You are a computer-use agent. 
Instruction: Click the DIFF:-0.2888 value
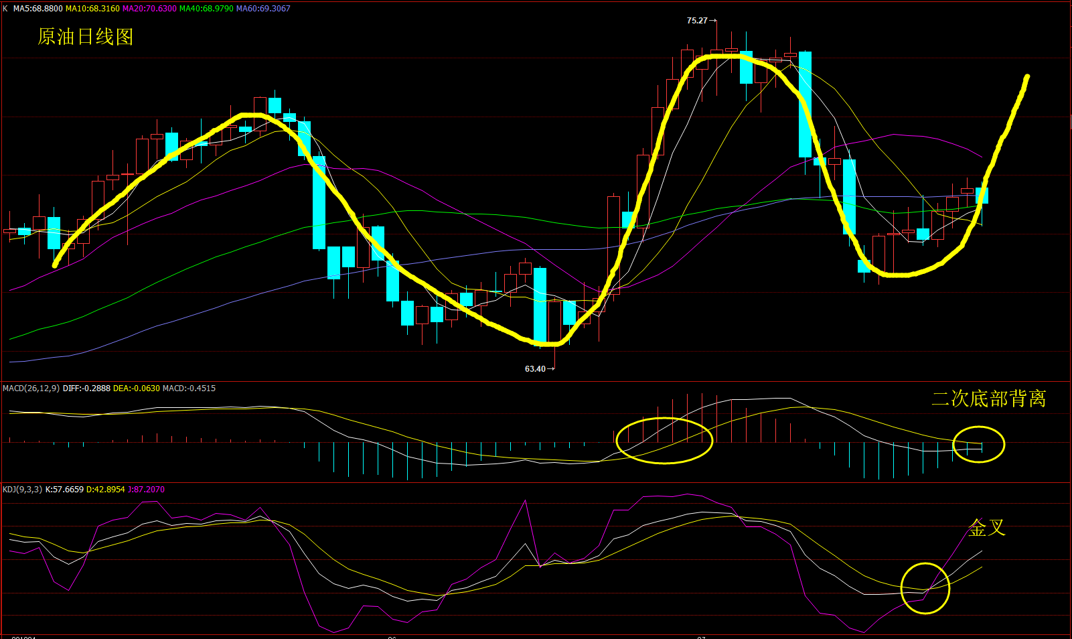(x=86, y=388)
